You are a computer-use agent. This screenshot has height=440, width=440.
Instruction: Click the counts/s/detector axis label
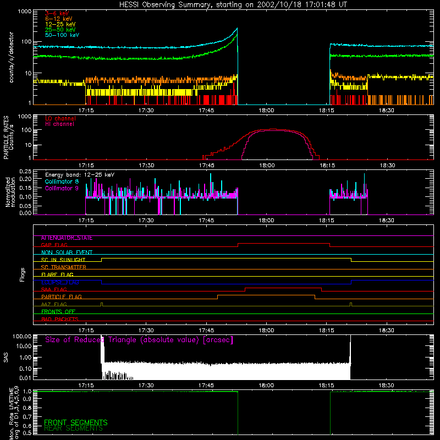point(11,57)
